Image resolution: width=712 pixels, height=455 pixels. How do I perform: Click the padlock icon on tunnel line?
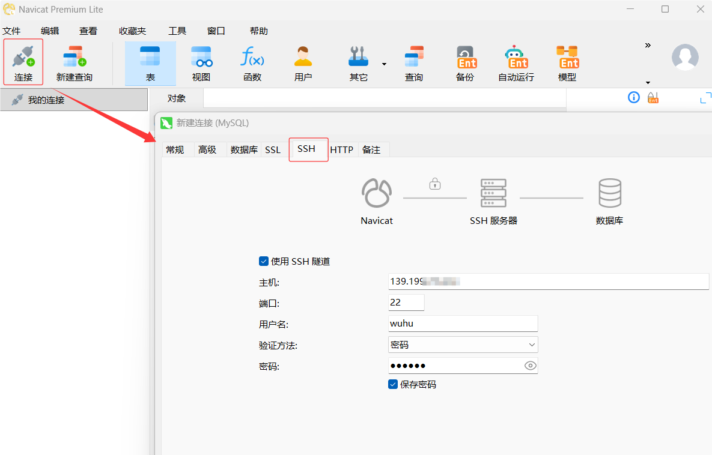[435, 184]
